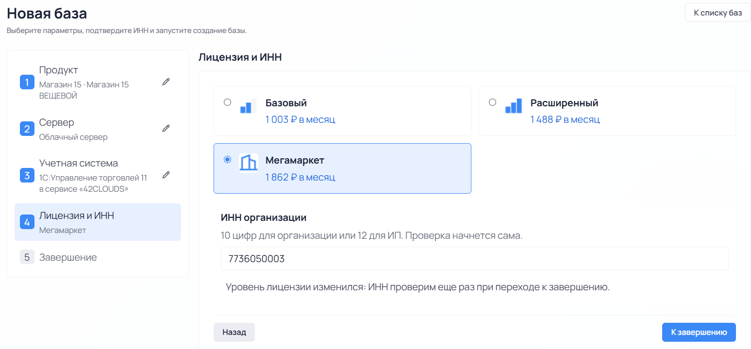The image size is (751, 349).
Task: Open the Учетная система step
Action: 98,175
